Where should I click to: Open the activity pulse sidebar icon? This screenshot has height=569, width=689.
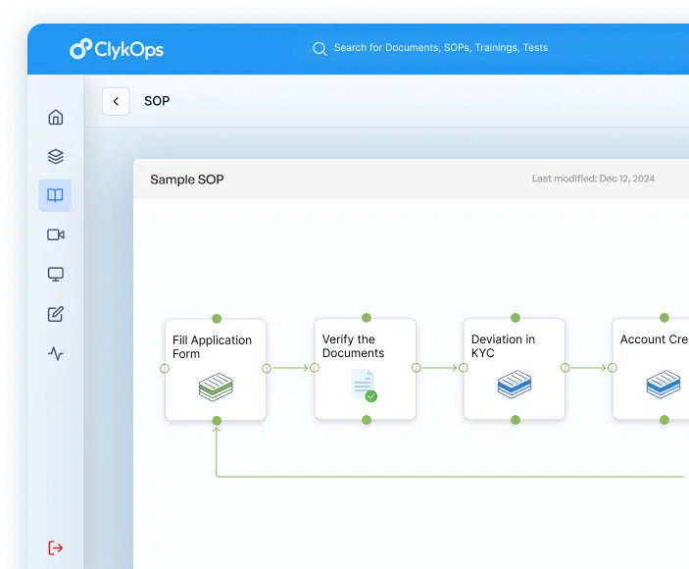[x=56, y=354]
